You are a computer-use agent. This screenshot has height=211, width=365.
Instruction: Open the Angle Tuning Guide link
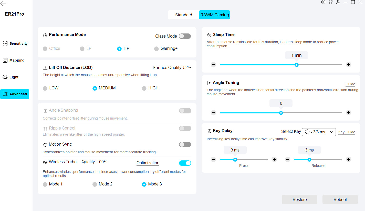350,84
